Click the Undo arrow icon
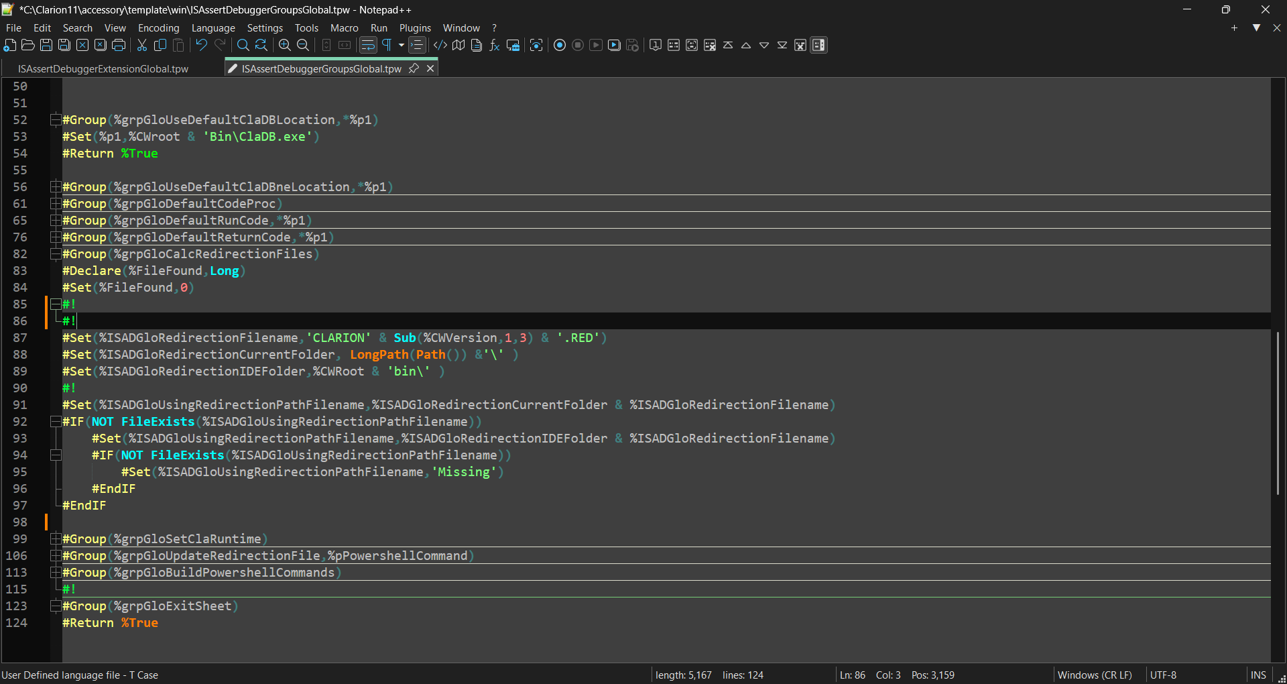 tap(201, 46)
